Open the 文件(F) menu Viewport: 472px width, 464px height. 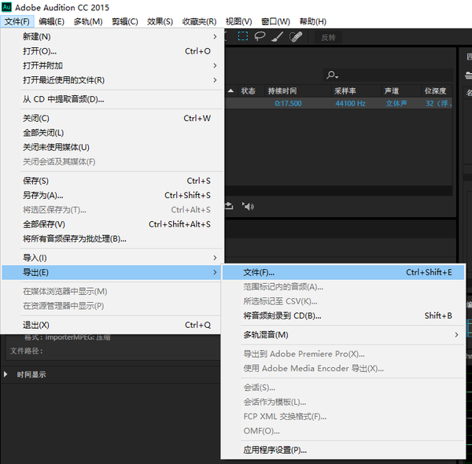coord(17,22)
